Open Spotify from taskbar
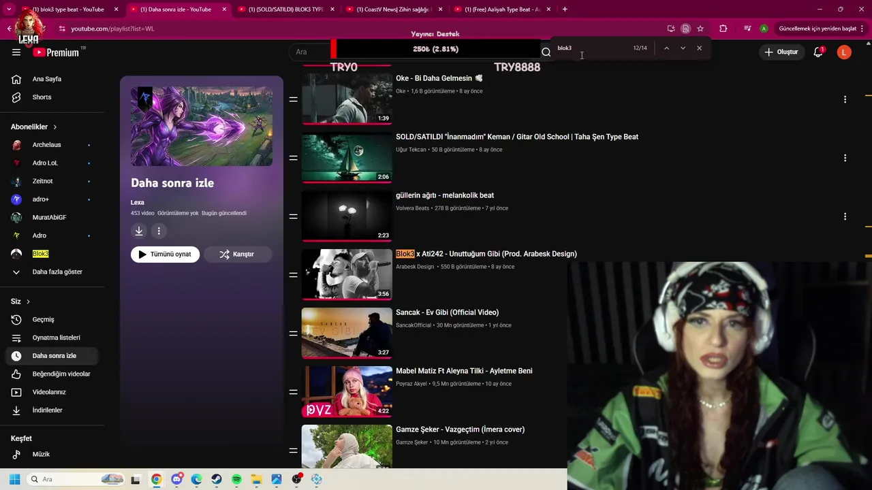 236,479
